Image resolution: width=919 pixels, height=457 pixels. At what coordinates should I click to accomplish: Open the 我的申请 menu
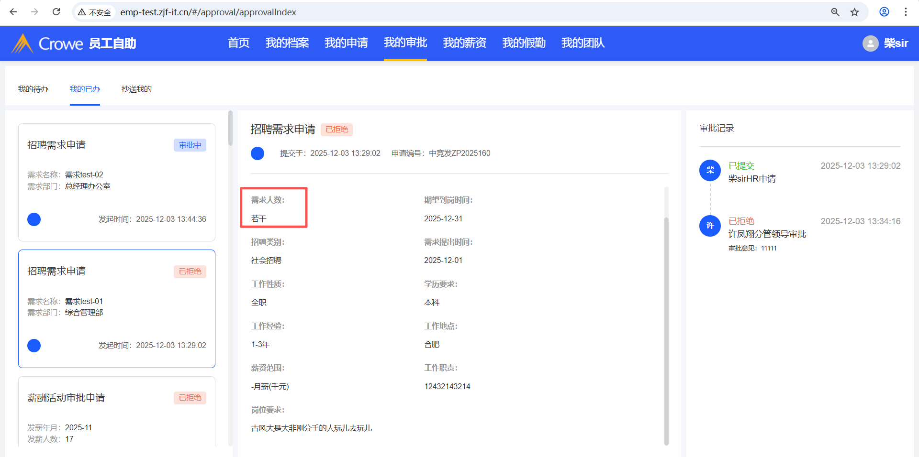346,43
